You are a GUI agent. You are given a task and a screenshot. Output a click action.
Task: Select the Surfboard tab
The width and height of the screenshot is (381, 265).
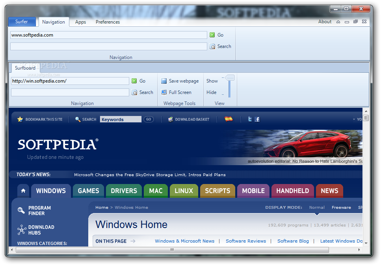25,68
